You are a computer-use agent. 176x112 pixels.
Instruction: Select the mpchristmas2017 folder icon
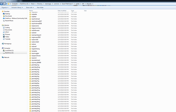pyautogui.click(x=30, y=21)
